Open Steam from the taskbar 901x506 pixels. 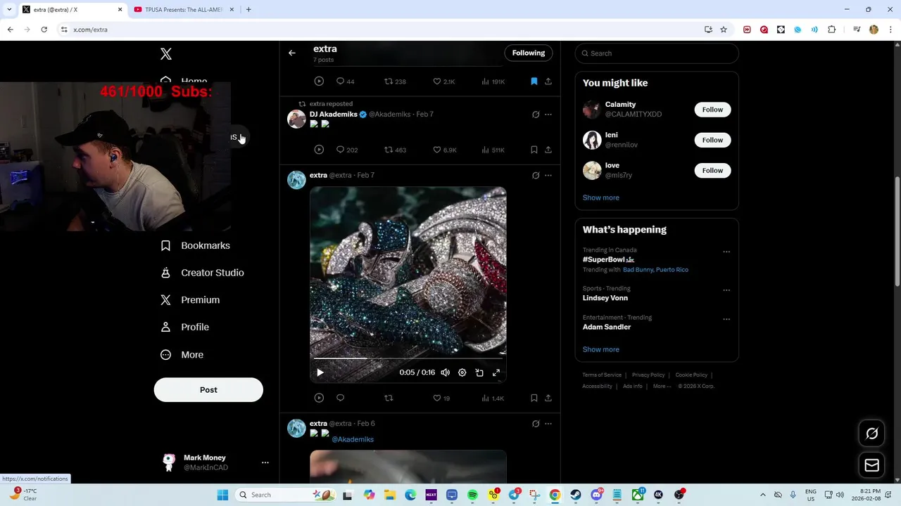pos(576,495)
